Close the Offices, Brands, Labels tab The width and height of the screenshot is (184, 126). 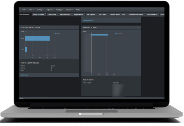(x=127, y=14)
